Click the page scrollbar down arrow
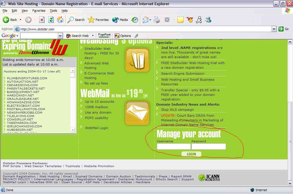Viewport: 293px width, 194px height. tap(290, 183)
